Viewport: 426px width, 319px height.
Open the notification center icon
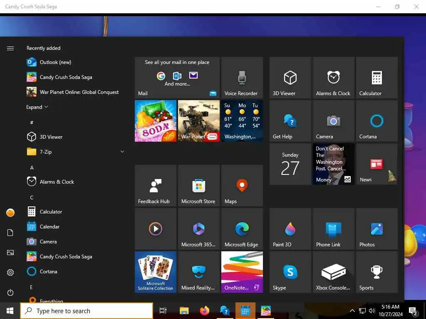(413, 311)
